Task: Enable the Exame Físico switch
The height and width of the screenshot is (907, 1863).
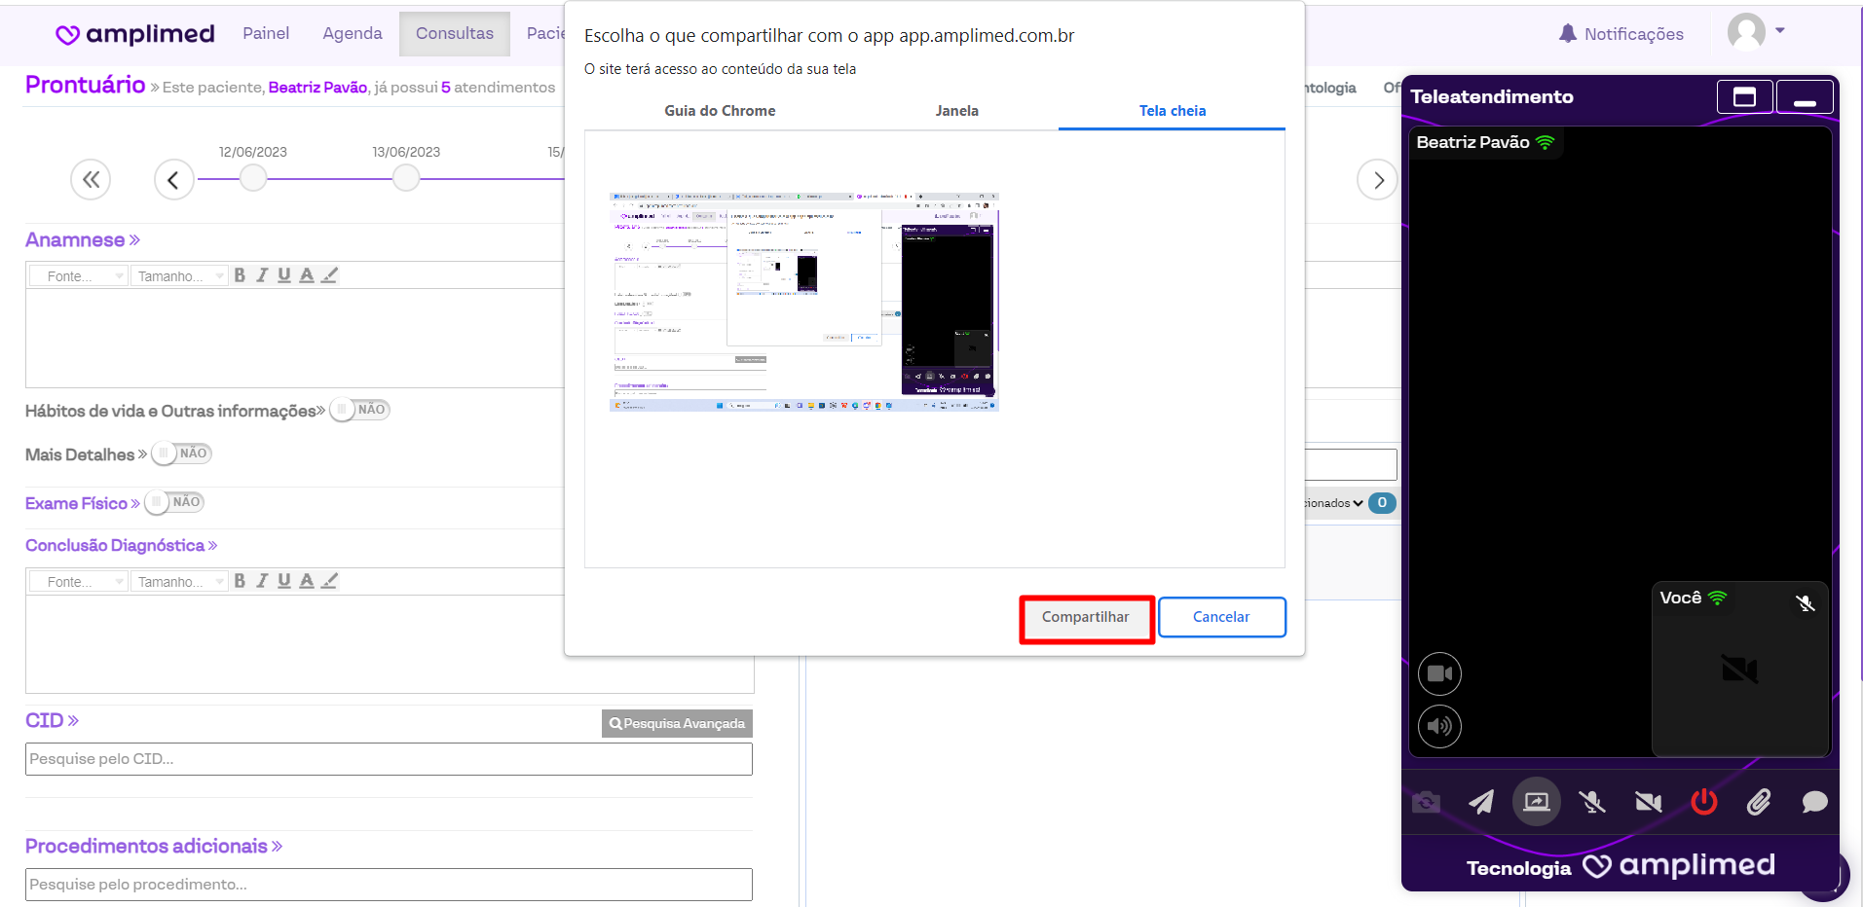Action: pyautogui.click(x=174, y=502)
